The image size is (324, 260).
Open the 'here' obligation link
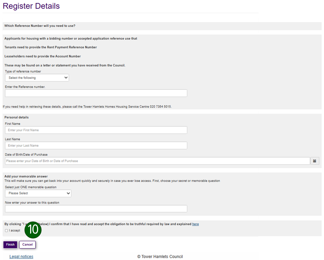point(196,224)
